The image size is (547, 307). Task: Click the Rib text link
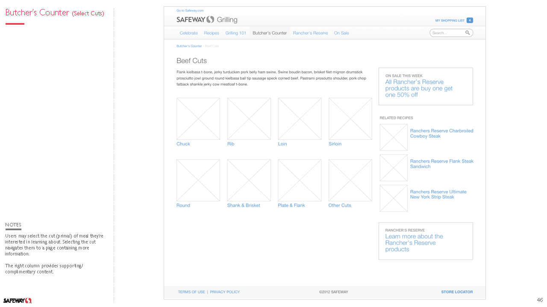pyautogui.click(x=231, y=144)
